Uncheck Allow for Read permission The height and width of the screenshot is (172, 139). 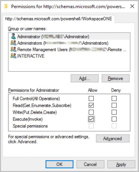click(x=91, y=105)
